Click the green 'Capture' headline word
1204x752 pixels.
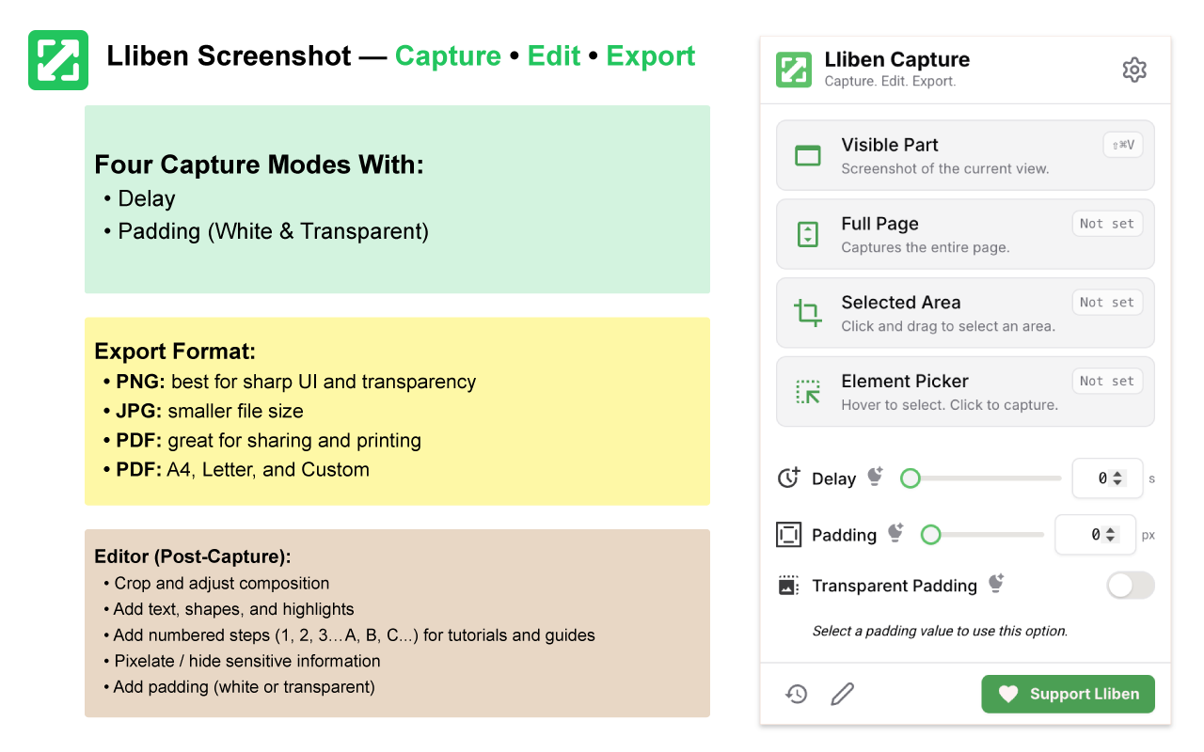click(x=448, y=56)
